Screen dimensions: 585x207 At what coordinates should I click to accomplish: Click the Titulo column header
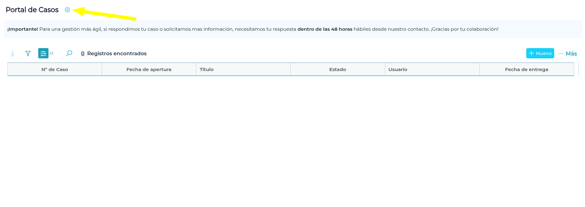pos(207,70)
